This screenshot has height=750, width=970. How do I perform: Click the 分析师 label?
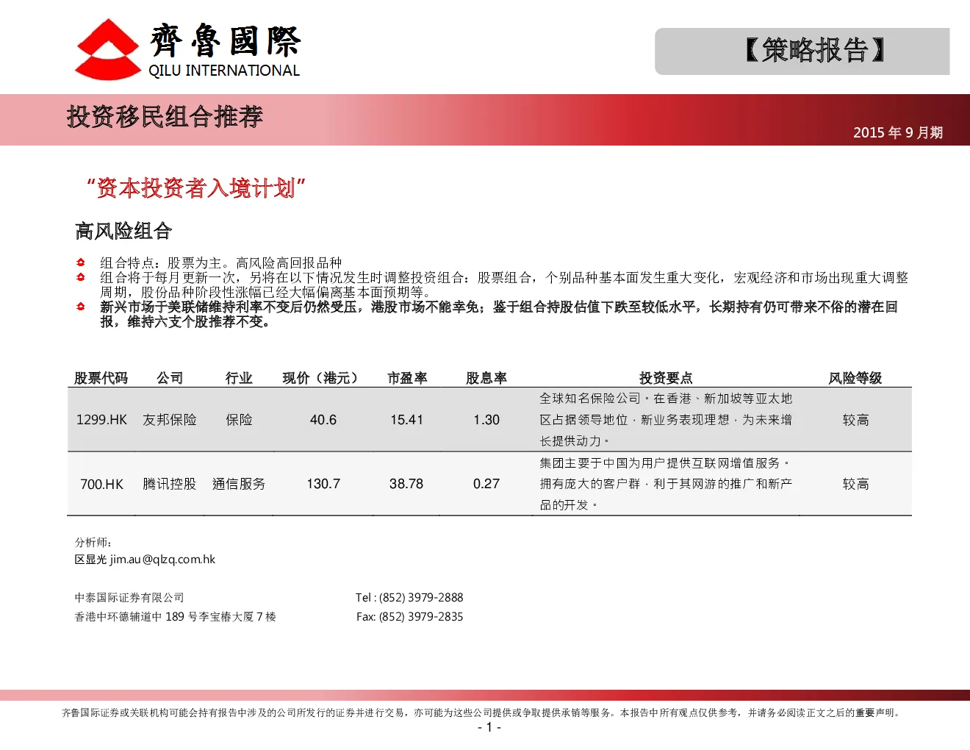tap(93, 542)
